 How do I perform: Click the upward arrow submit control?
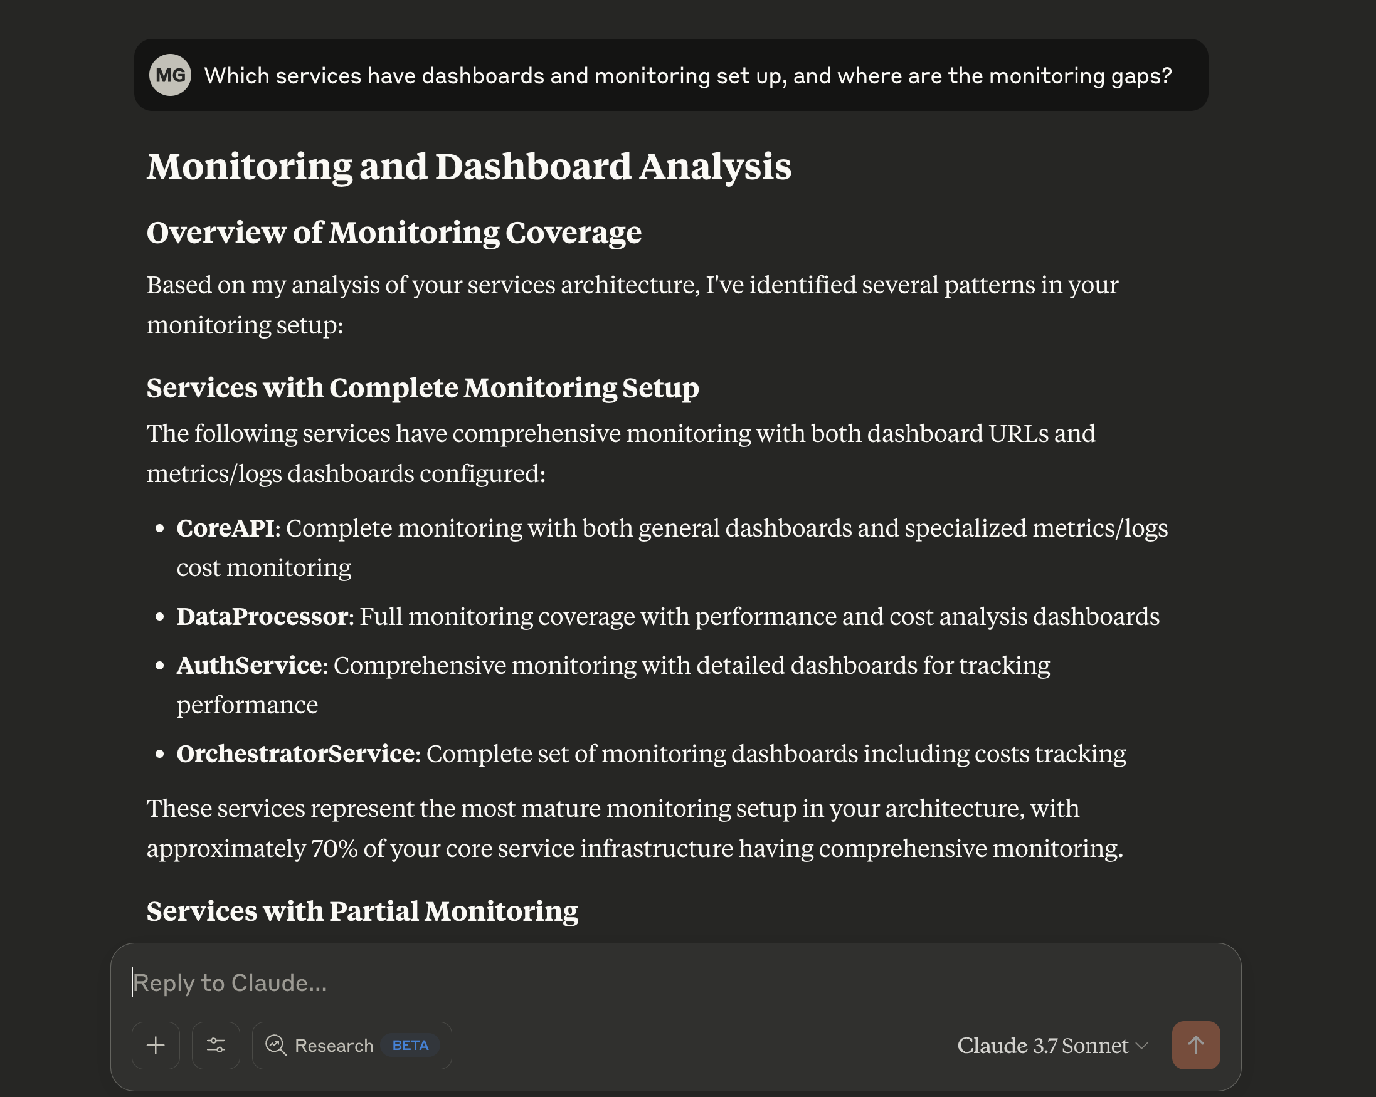1195,1046
